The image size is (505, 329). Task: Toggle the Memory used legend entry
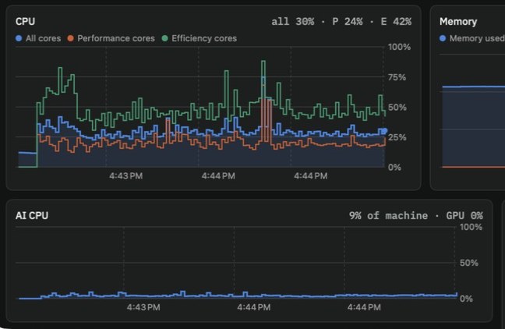pyautogui.click(x=472, y=38)
